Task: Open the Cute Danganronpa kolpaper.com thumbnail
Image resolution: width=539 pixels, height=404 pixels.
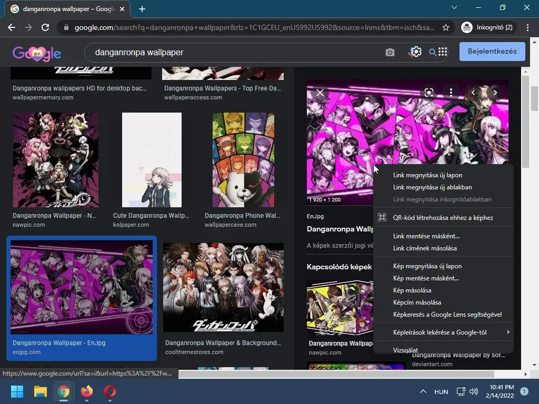Action: point(152,160)
